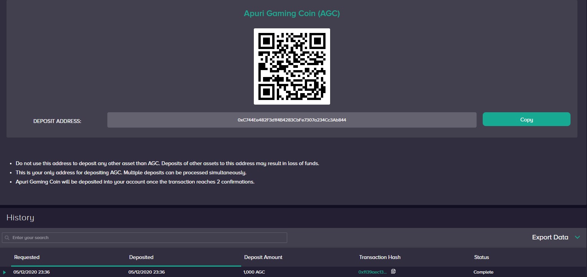This screenshot has width=587, height=277.
Task: Sort by Transaction Hash column
Action: click(380, 257)
